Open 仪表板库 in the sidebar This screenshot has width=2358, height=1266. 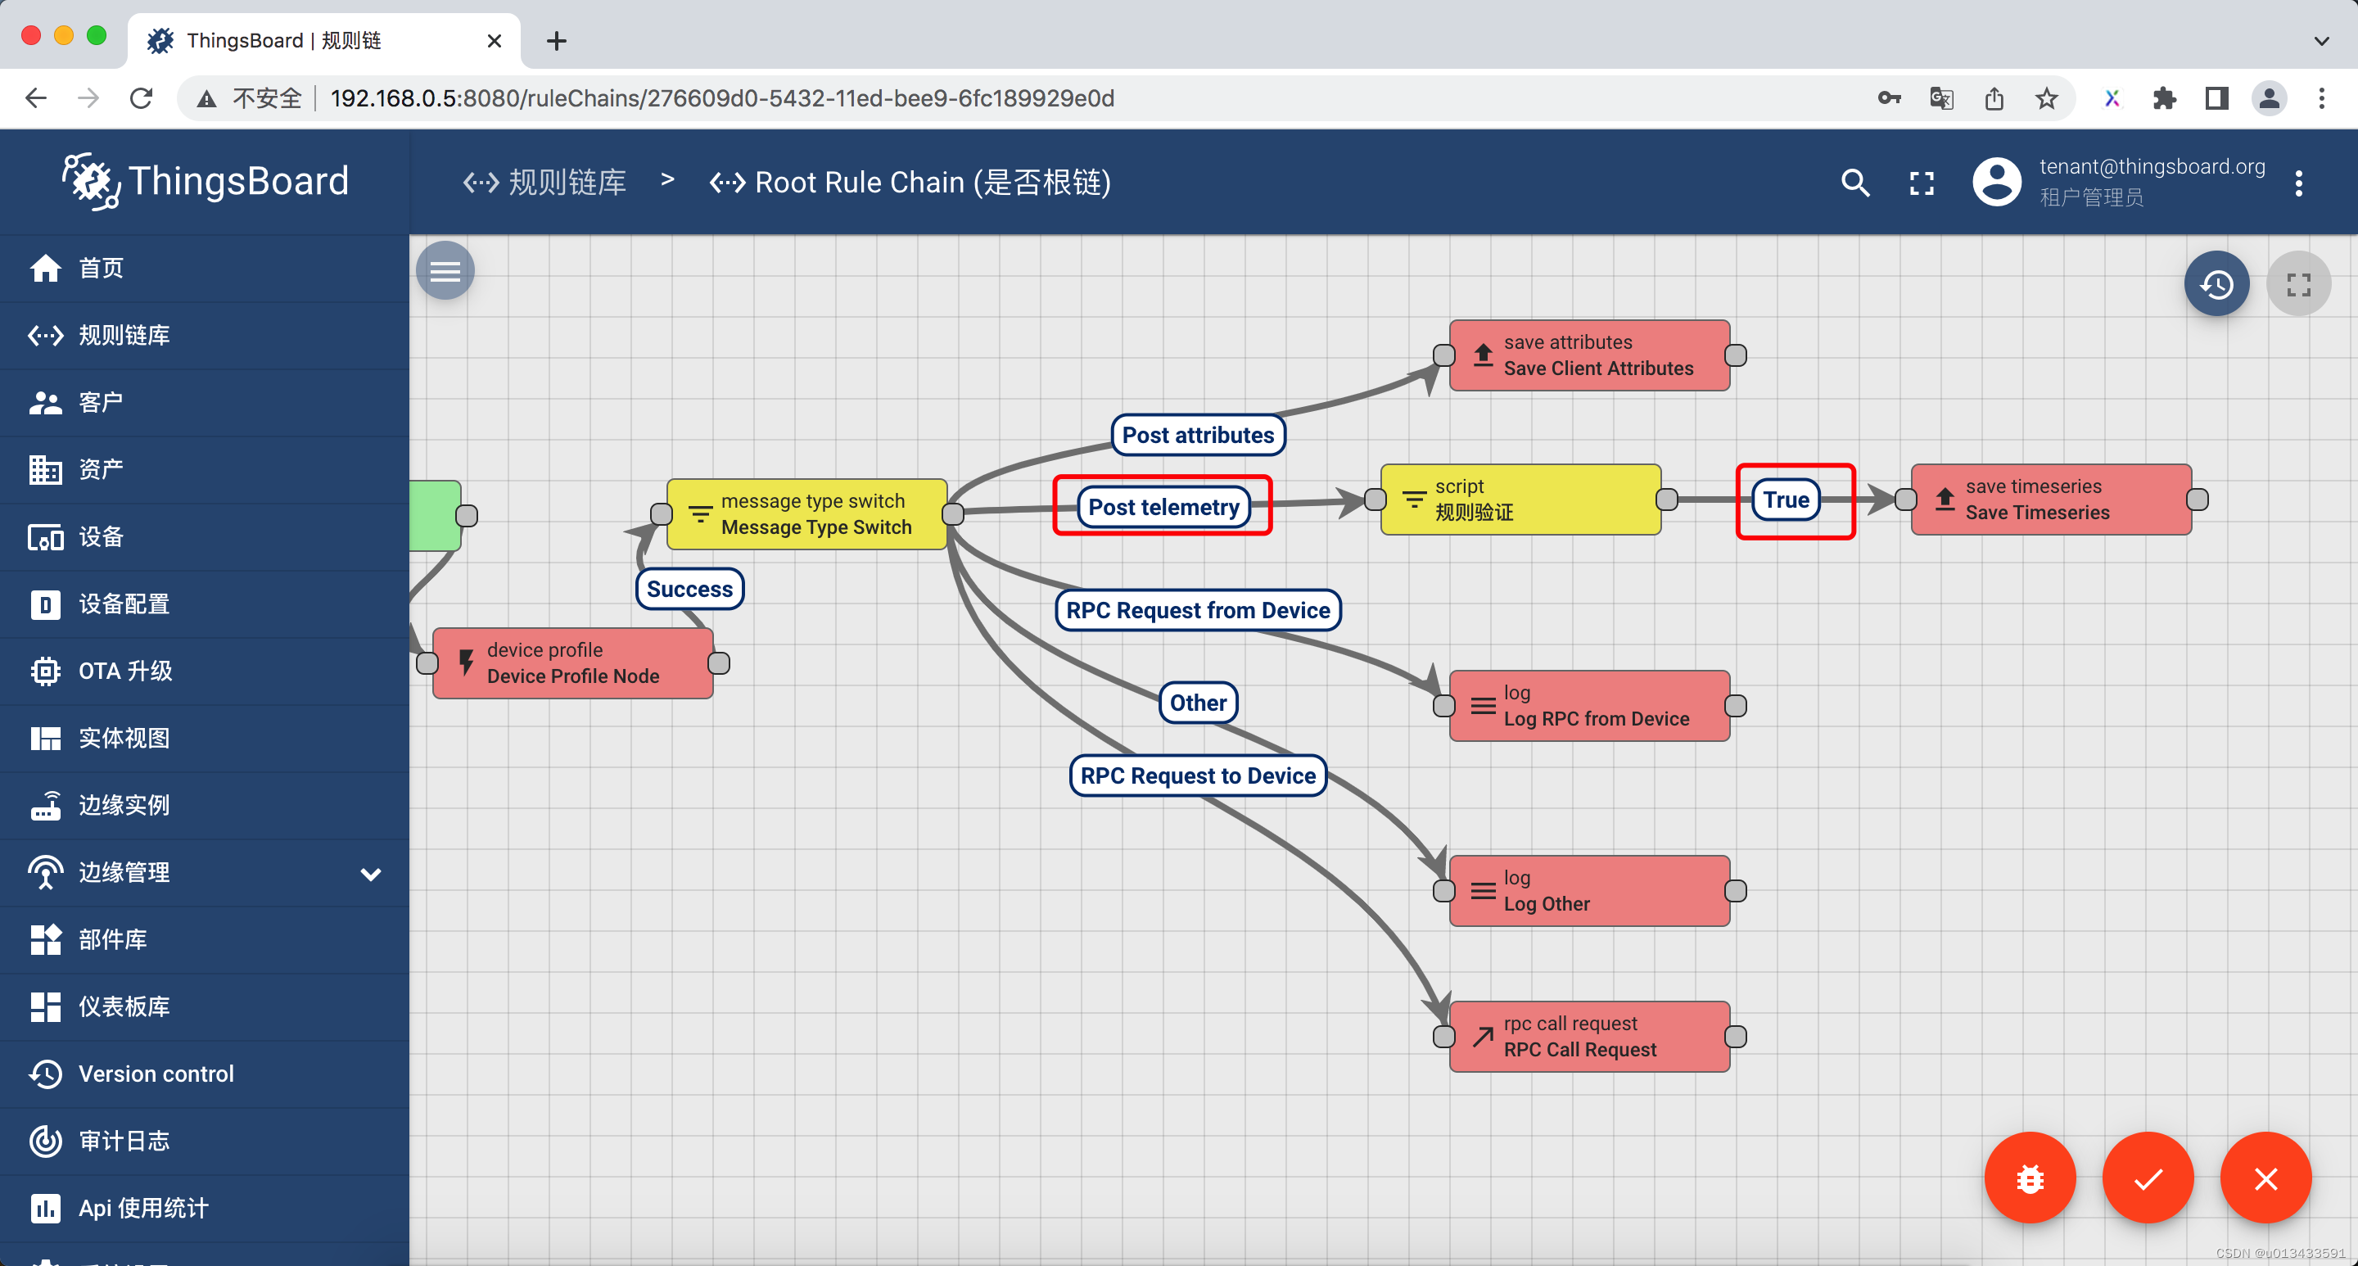click(x=205, y=1007)
